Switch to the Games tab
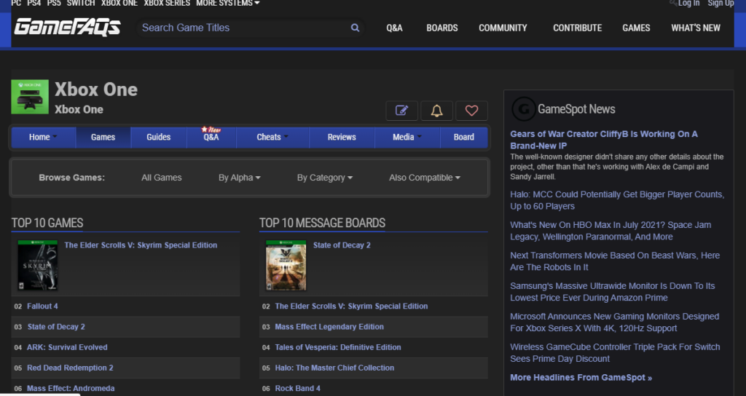 (x=103, y=137)
